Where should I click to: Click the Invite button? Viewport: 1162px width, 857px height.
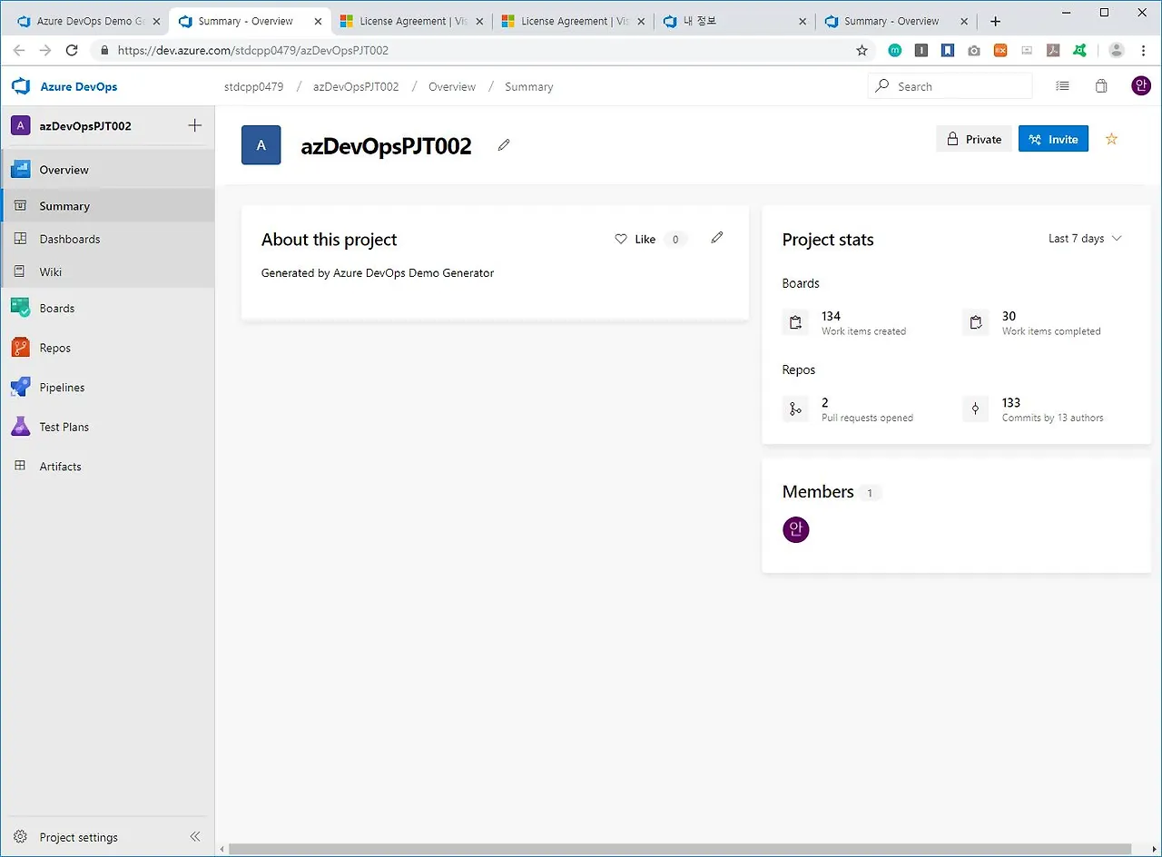(x=1053, y=139)
